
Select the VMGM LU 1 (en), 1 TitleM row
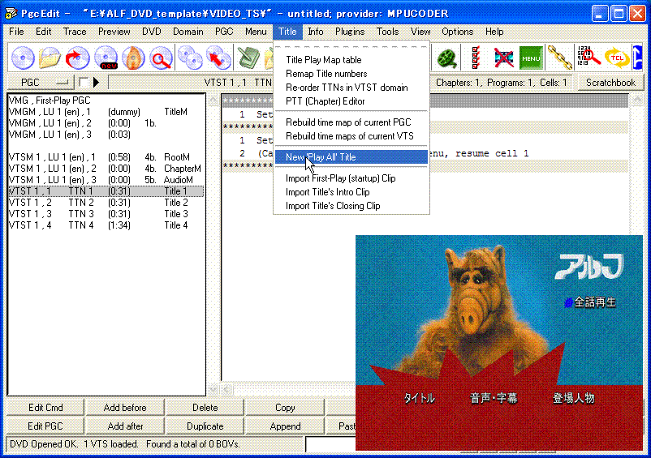(x=106, y=112)
